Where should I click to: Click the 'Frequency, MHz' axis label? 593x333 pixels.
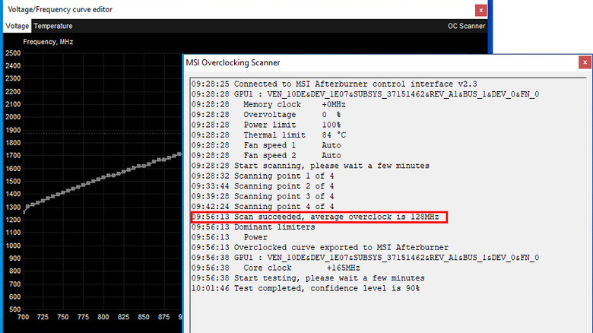coord(48,42)
